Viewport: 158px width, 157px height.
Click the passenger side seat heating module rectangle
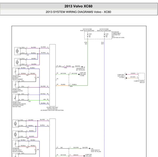point(52,138)
